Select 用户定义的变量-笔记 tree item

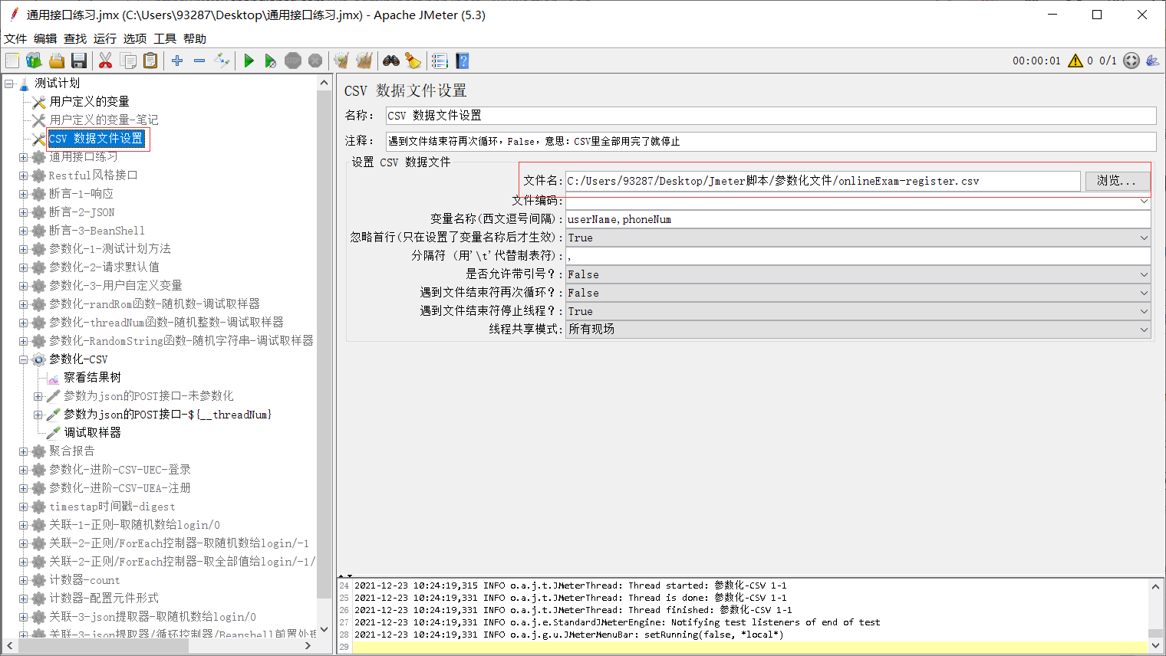pyautogui.click(x=104, y=120)
